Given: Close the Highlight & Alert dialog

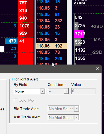Looking at the screenshot, I should coord(97,69).
